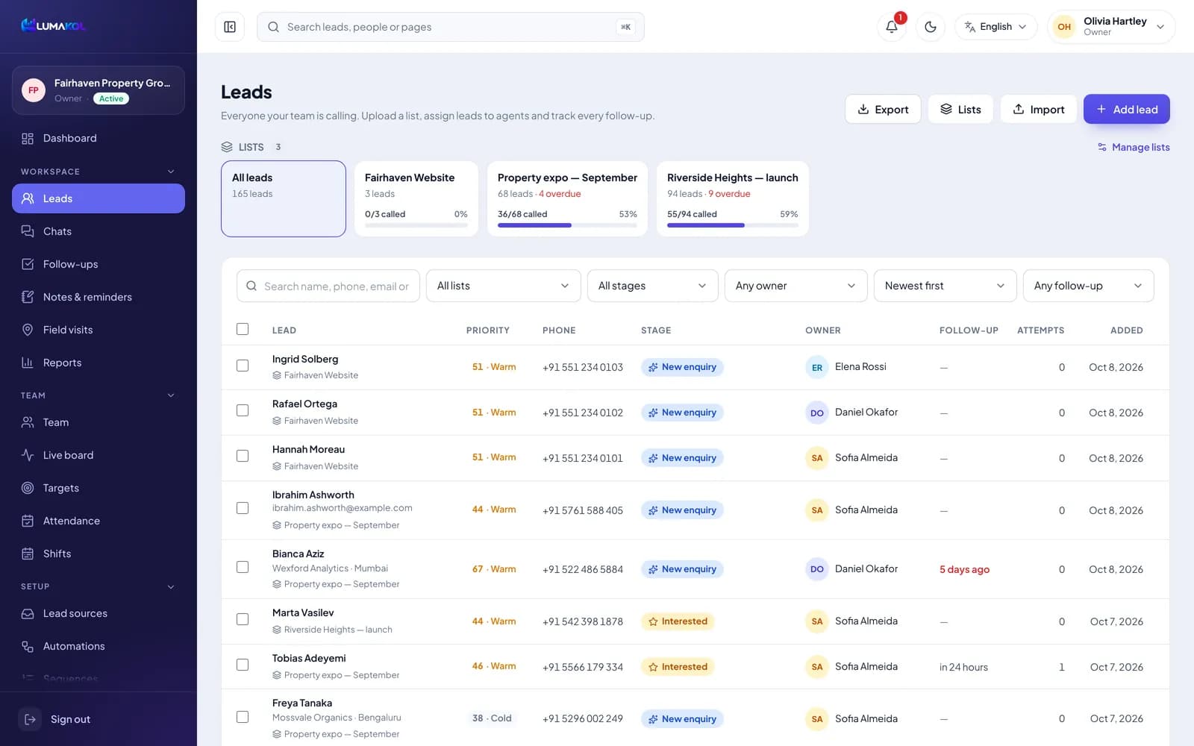Click the Live board pulse icon
Image resolution: width=1194 pixels, height=746 pixels.
pyautogui.click(x=28, y=455)
